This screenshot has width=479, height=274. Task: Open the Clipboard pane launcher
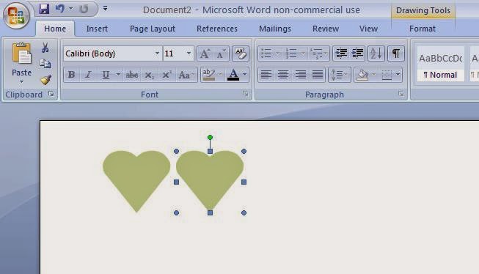[x=51, y=94]
